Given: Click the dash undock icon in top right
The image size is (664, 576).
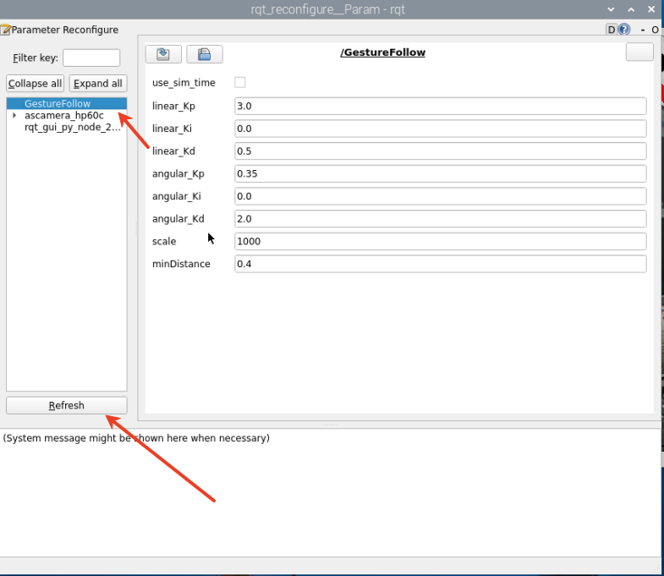Looking at the screenshot, I should tap(643, 30).
